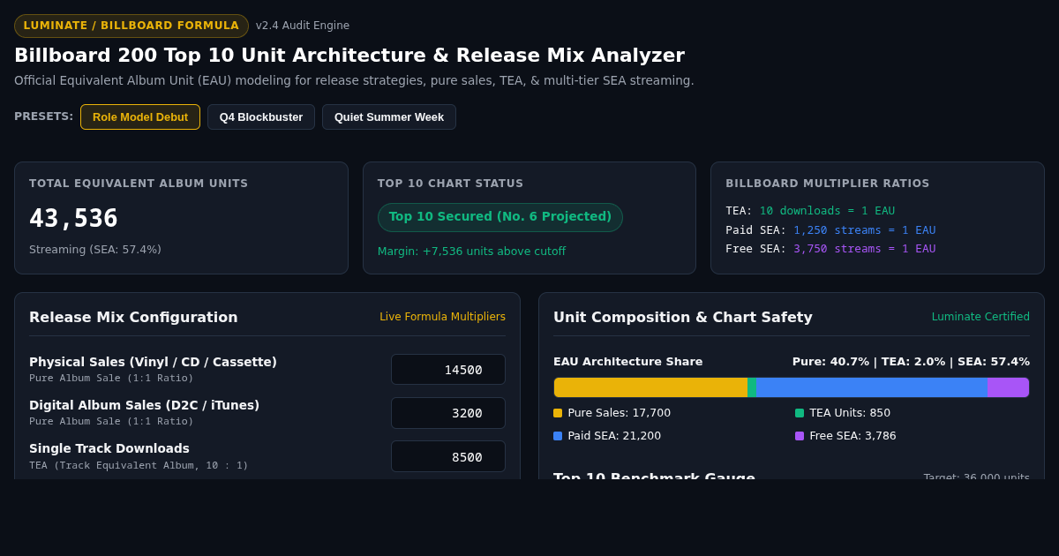Screen dimensions: 1059x556
Task: Click the Paid SEA 1,250 streams ratio line
Action: 830,230
